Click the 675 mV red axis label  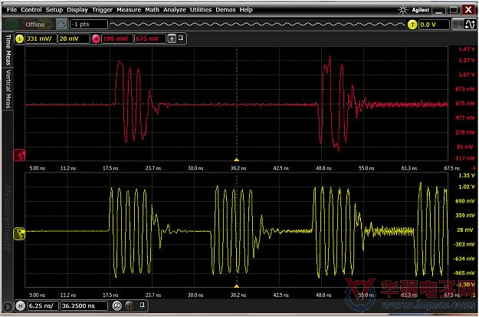(x=465, y=104)
